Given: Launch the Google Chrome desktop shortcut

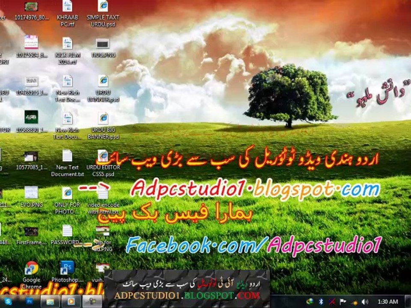Looking at the screenshot, I should click(x=31, y=268).
